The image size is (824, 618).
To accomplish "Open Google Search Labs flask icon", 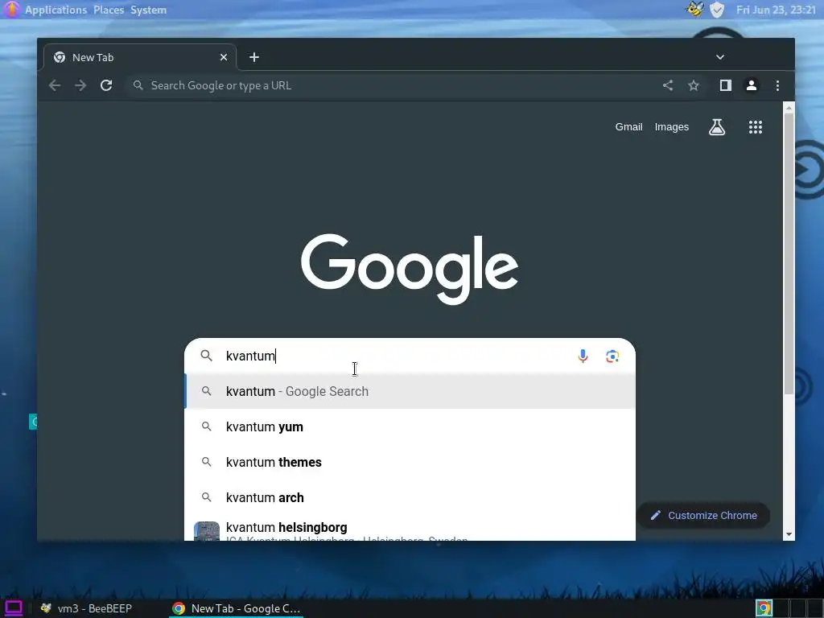I will point(717,126).
